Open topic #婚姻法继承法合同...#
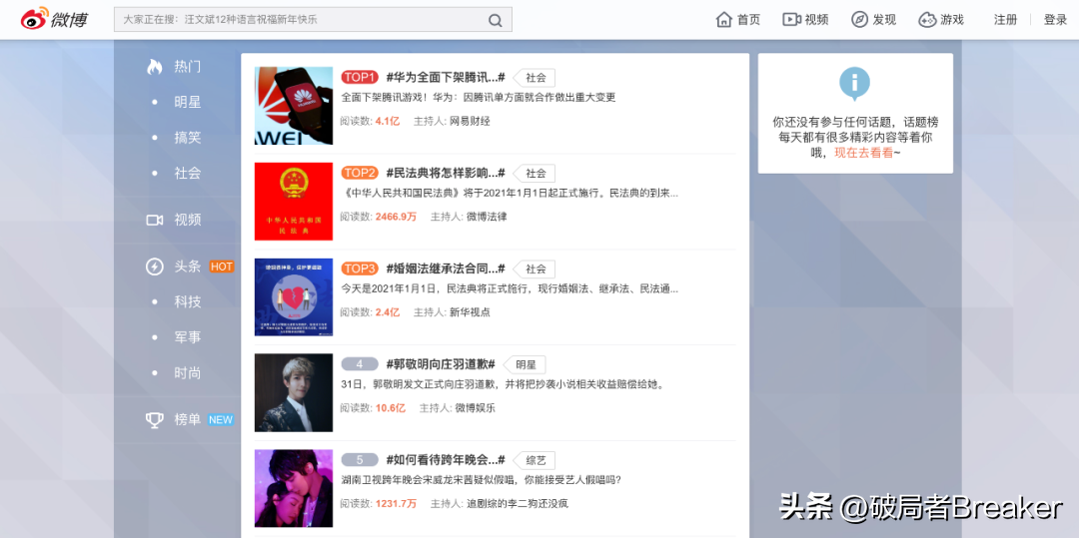Image resolution: width=1079 pixels, height=538 pixels. [446, 268]
